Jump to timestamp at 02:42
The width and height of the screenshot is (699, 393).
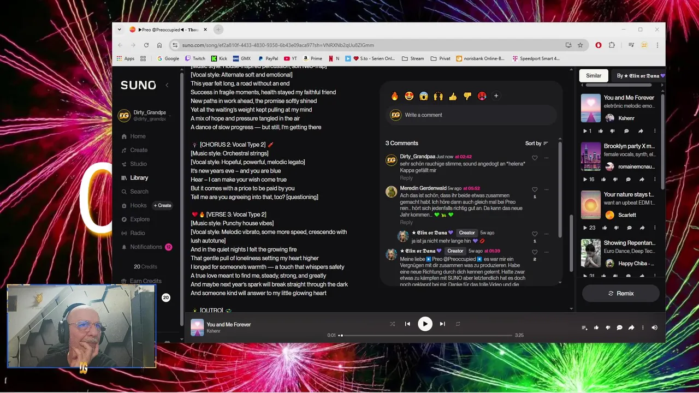click(463, 157)
